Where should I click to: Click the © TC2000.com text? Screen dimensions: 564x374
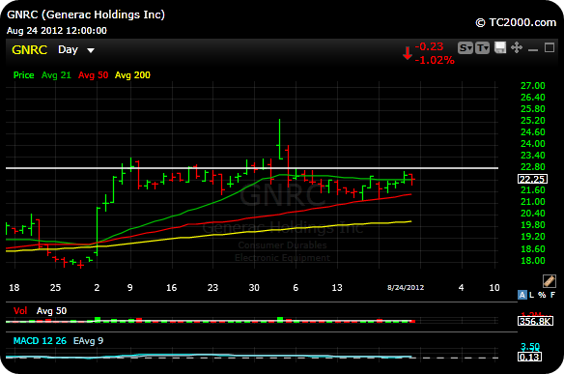(x=516, y=22)
